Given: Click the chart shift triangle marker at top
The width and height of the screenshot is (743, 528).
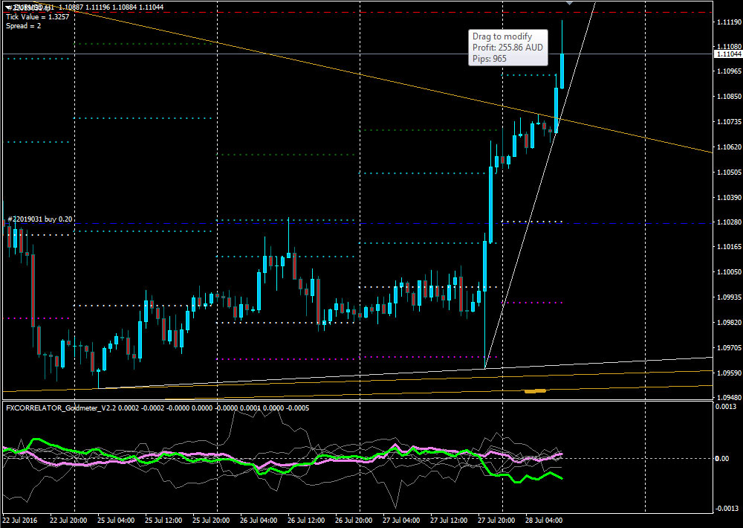Looking at the screenshot, I should pyautogui.click(x=569, y=3).
